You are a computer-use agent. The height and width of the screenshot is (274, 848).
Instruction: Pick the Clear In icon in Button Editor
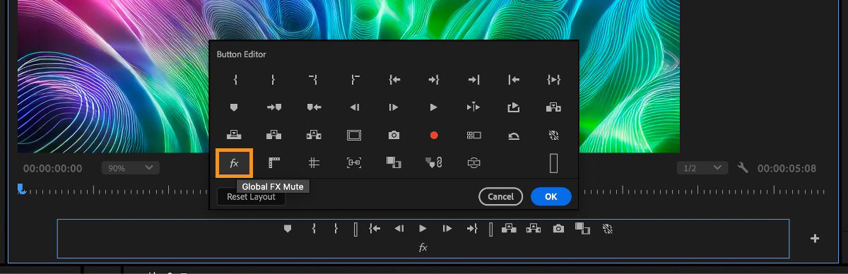point(314,80)
